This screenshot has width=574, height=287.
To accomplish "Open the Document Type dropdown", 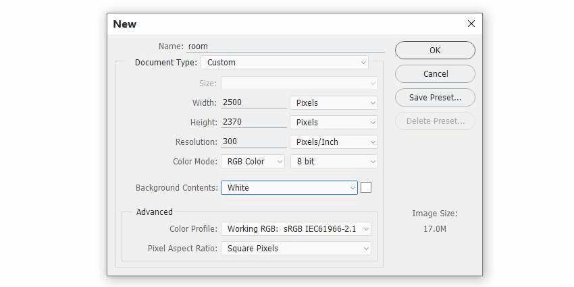I will pos(284,63).
